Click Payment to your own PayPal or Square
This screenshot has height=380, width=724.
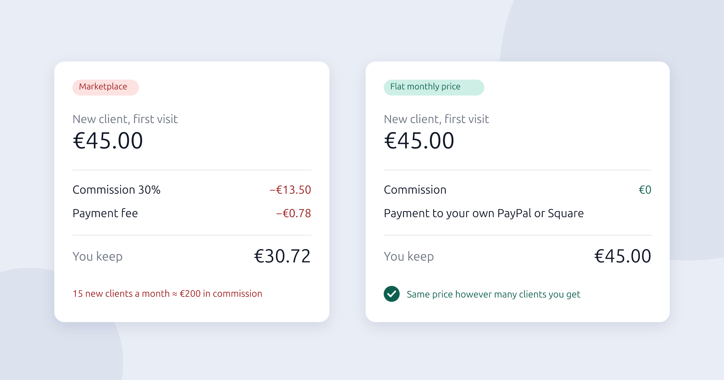484,213
